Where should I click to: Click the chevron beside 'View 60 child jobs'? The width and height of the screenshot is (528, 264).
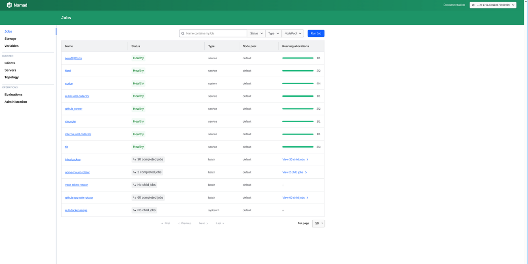point(308,197)
